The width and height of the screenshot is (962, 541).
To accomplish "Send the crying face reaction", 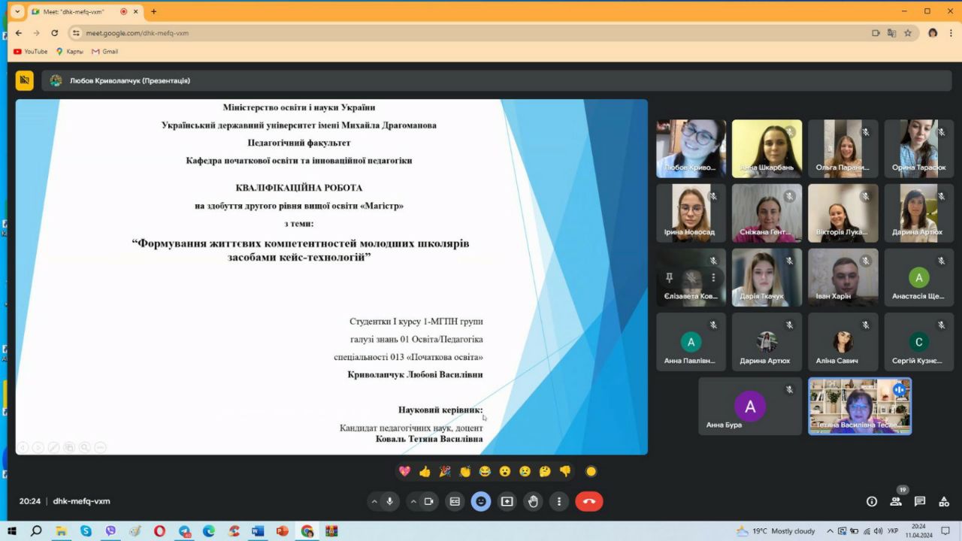I will click(x=525, y=471).
